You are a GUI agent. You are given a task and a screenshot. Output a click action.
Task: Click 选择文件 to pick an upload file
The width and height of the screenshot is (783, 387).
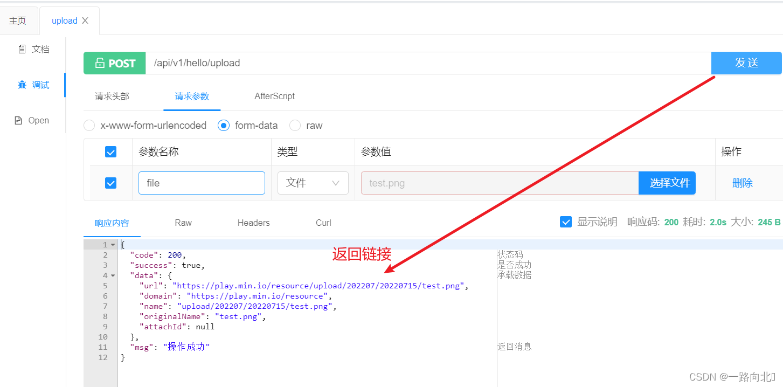[667, 183]
